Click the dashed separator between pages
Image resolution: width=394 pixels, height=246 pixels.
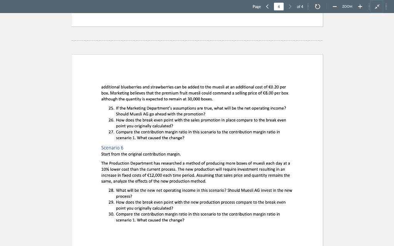pyautogui.click(x=197, y=40)
